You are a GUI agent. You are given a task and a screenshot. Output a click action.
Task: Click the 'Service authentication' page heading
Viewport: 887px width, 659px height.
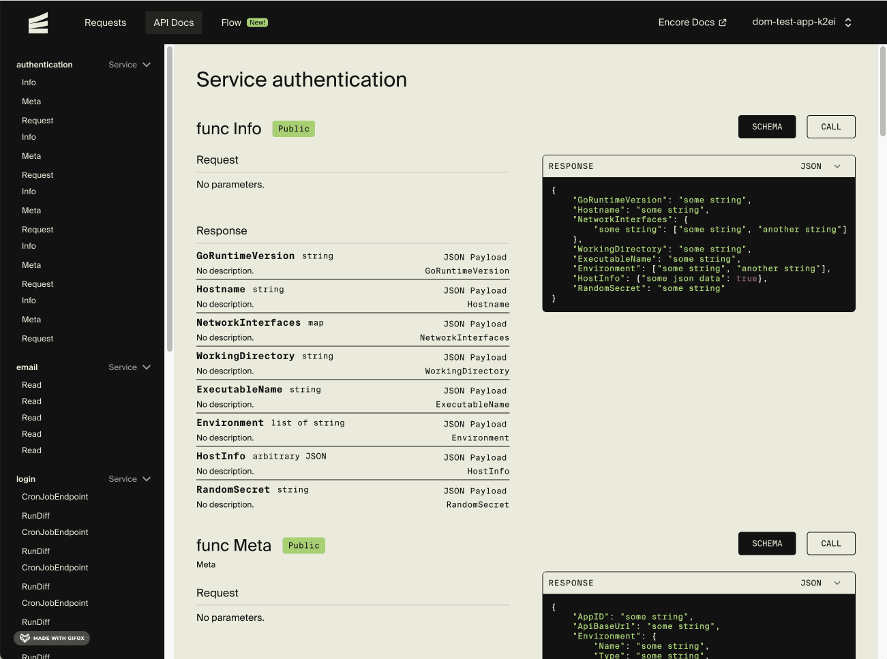301,80
